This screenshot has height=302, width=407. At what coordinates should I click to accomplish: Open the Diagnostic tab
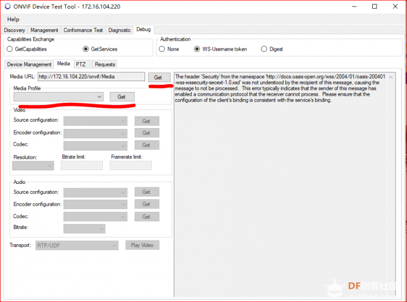click(x=120, y=30)
